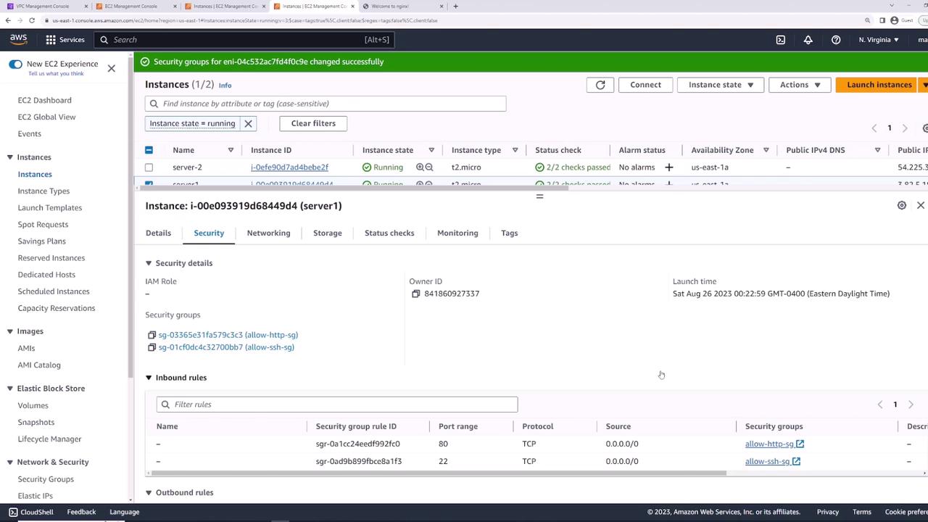
Task: Click the zoom-in icon in server-2 row
Action: 420,167
